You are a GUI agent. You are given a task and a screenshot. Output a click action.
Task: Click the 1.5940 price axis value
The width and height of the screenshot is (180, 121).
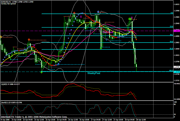click(177, 23)
